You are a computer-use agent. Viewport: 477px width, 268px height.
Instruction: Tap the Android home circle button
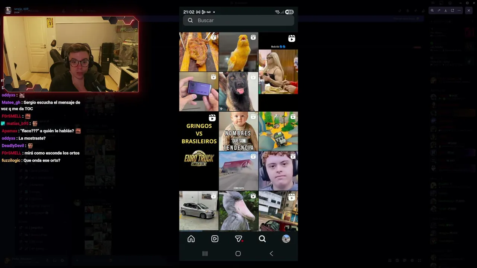coord(238,253)
